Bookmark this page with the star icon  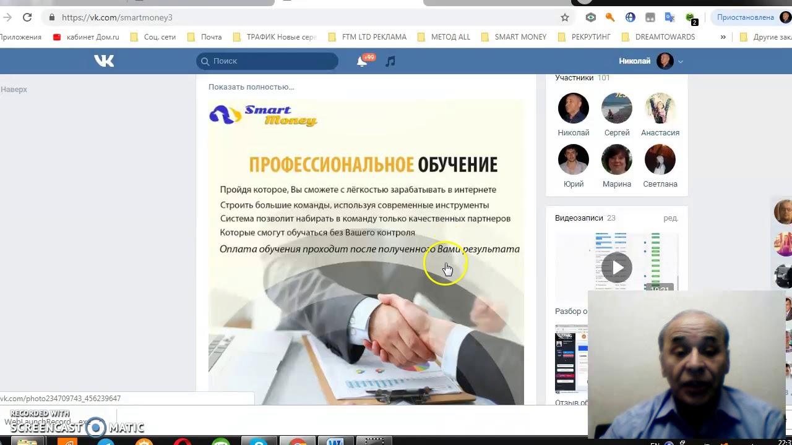coord(565,17)
